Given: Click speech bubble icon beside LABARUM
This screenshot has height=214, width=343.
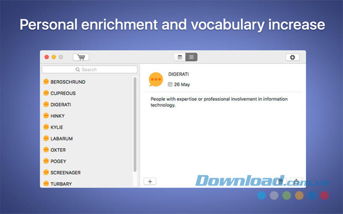Looking at the screenshot, I should point(46,139).
